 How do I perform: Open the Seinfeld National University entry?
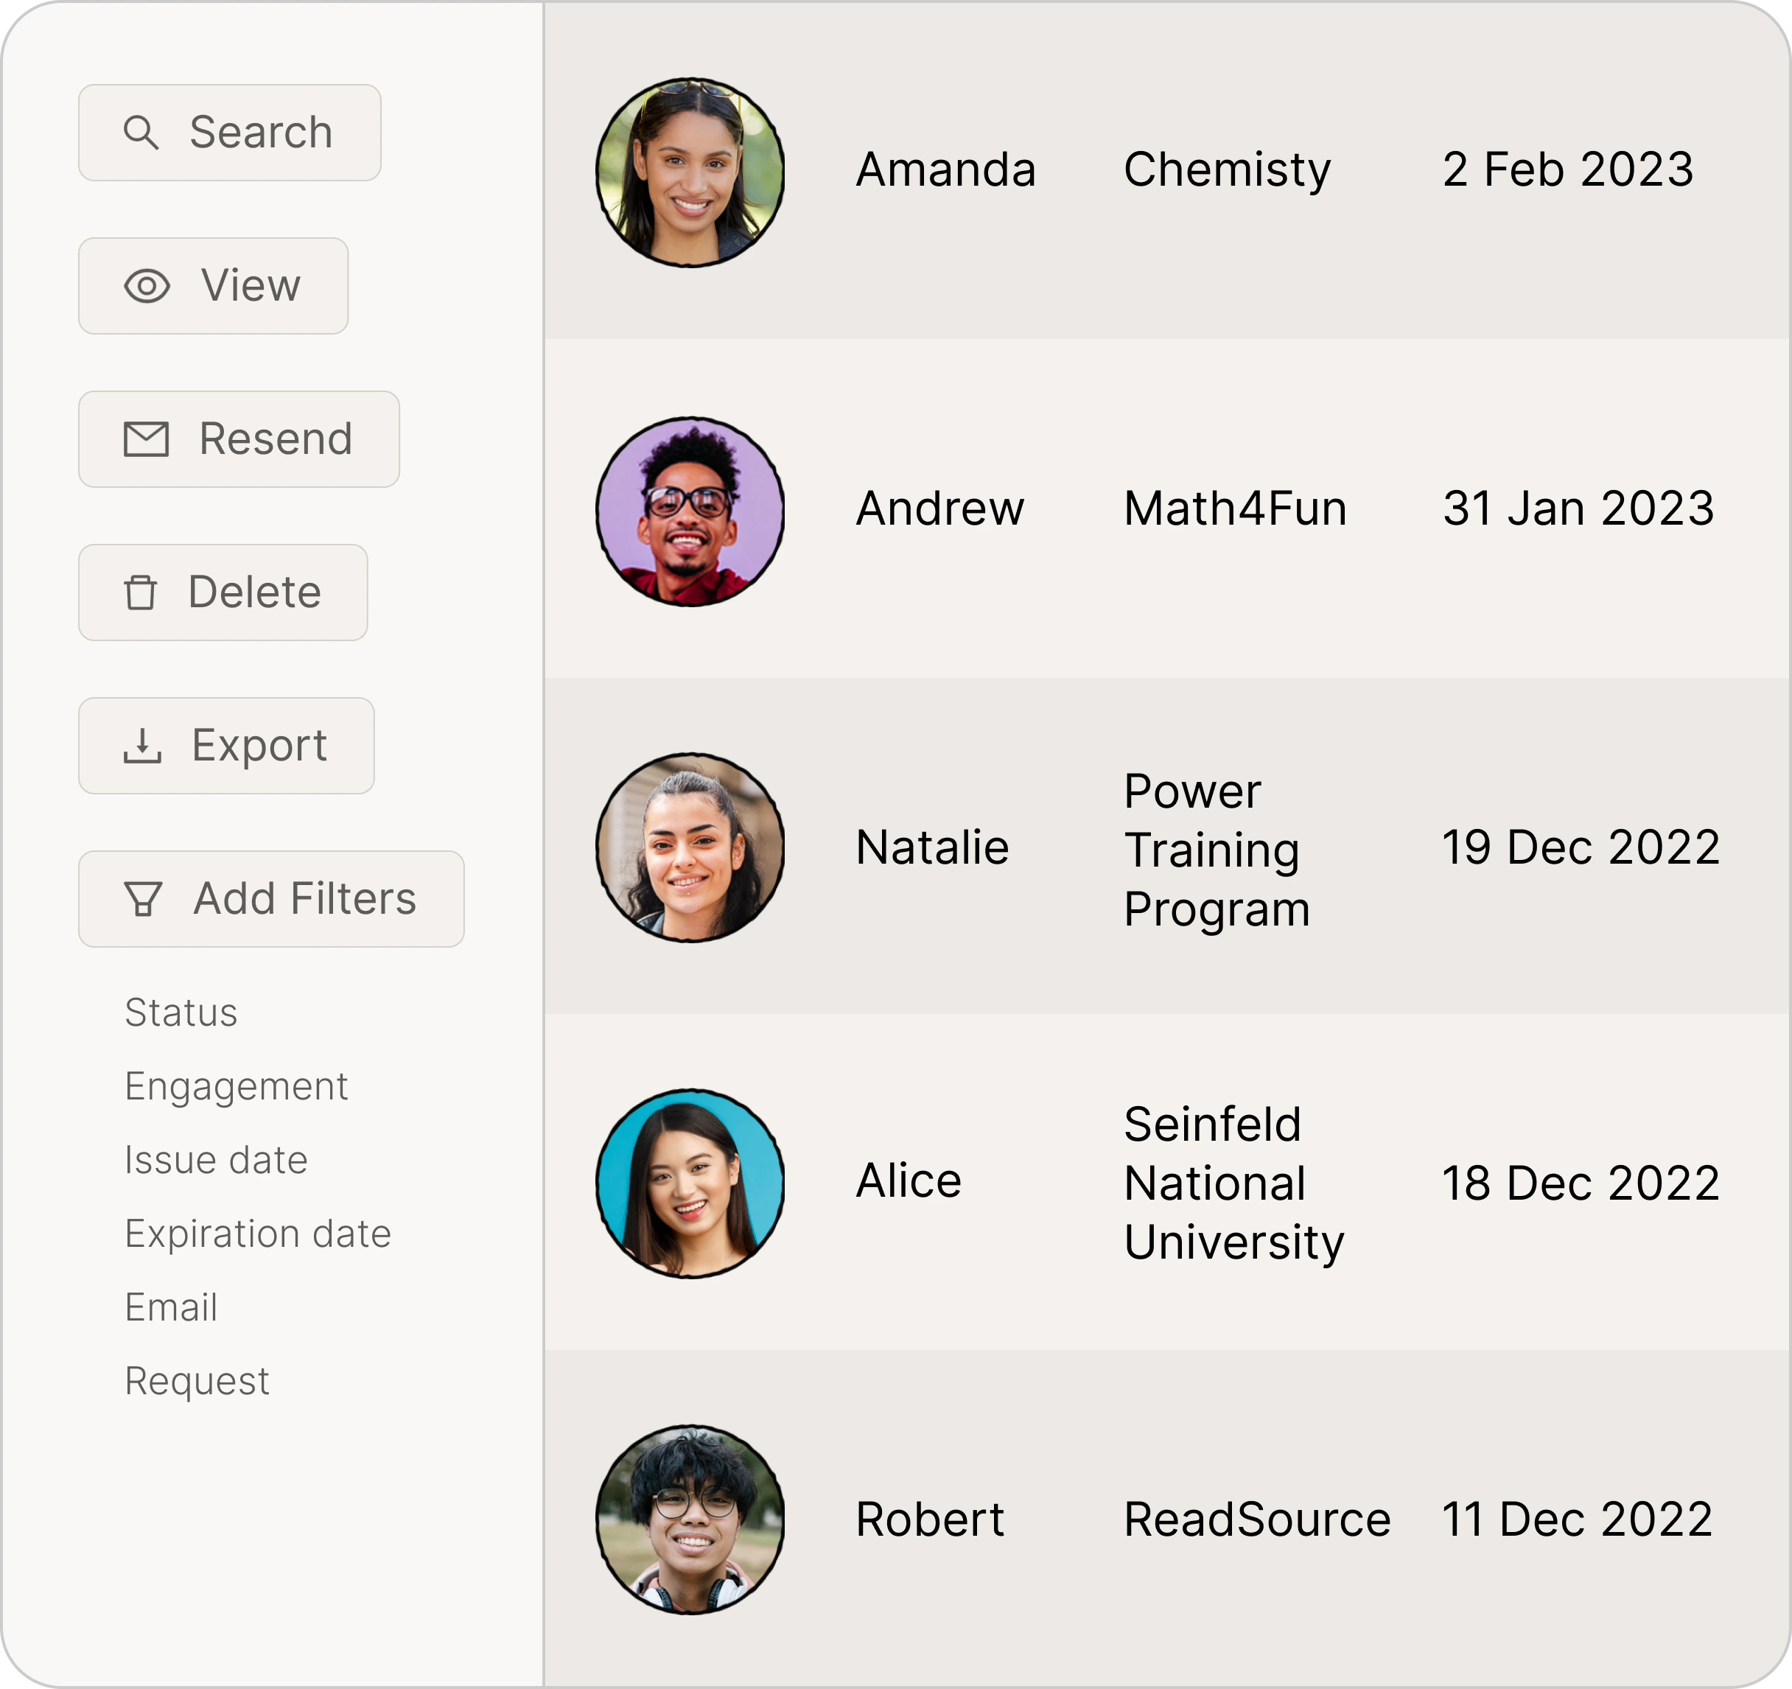coord(1234,1183)
